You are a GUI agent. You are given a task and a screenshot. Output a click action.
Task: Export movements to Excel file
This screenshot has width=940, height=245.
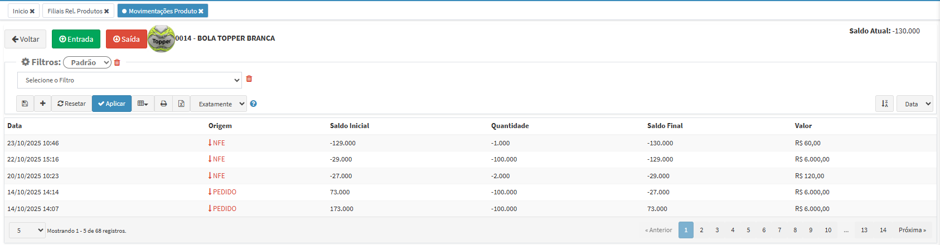(x=181, y=104)
